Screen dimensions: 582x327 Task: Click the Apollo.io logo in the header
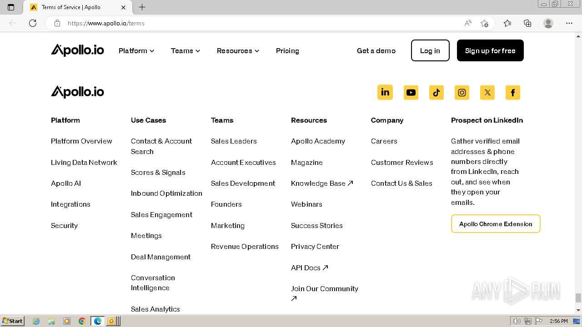[x=77, y=50]
